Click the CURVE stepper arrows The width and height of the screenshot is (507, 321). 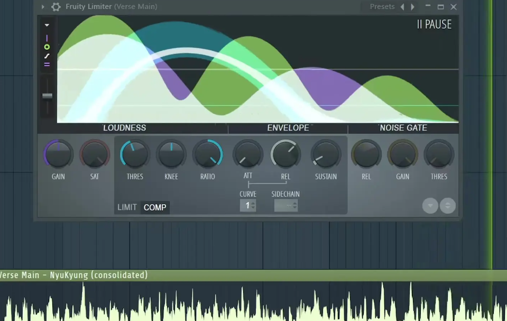click(253, 206)
